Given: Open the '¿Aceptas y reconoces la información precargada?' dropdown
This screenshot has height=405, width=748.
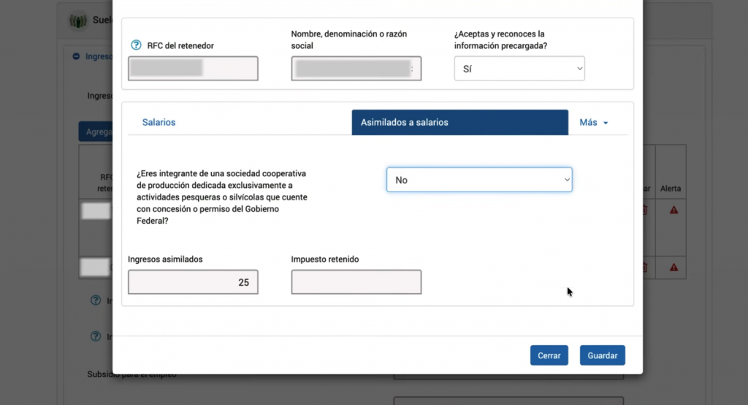Looking at the screenshot, I should click(519, 69).
